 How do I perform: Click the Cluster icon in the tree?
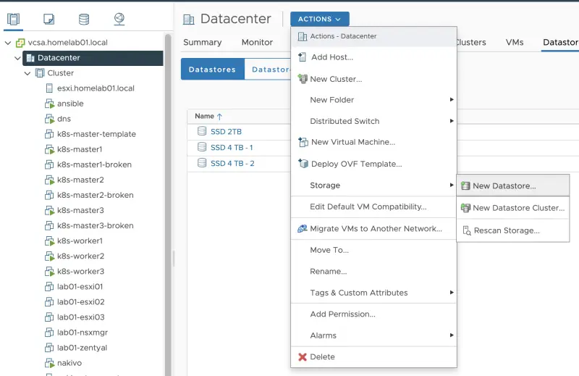point(40,73)
